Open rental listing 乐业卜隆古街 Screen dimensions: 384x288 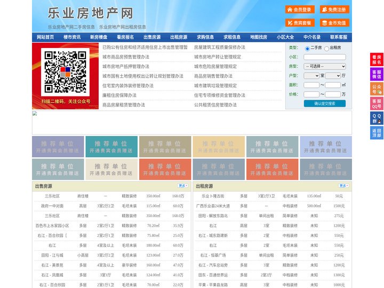(x=213, y=196)
